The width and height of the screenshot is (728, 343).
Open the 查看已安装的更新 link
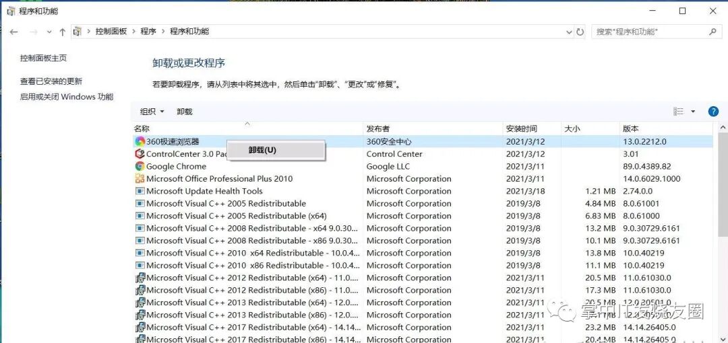[51, 81]
